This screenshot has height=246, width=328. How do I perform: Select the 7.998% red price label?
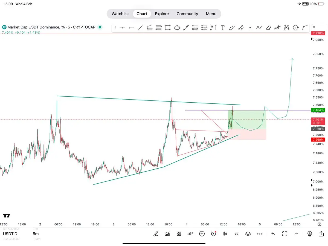318,33
